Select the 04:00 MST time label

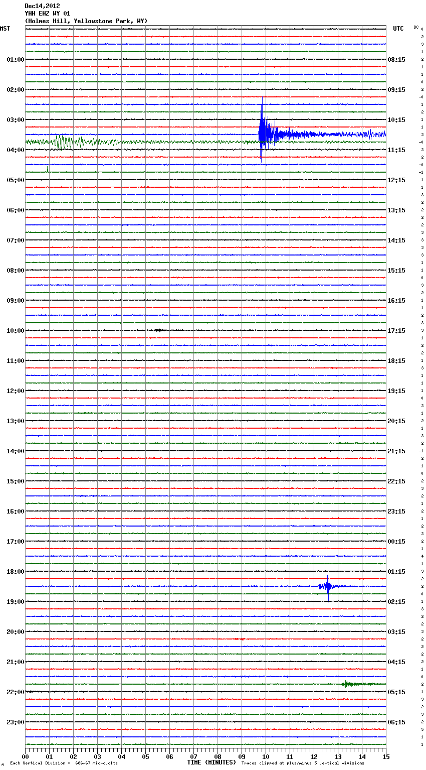[x=16, y=150]
